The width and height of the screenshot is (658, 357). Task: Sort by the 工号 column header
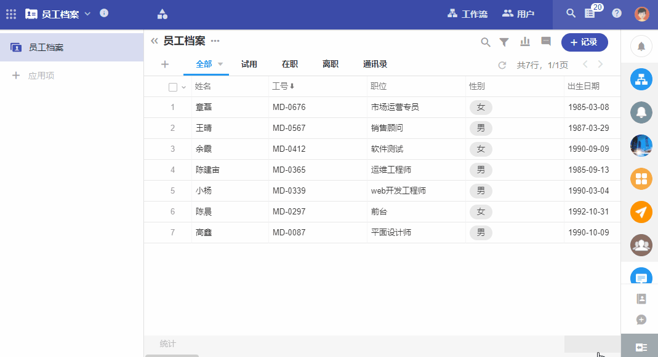click(x=284, y=86)
